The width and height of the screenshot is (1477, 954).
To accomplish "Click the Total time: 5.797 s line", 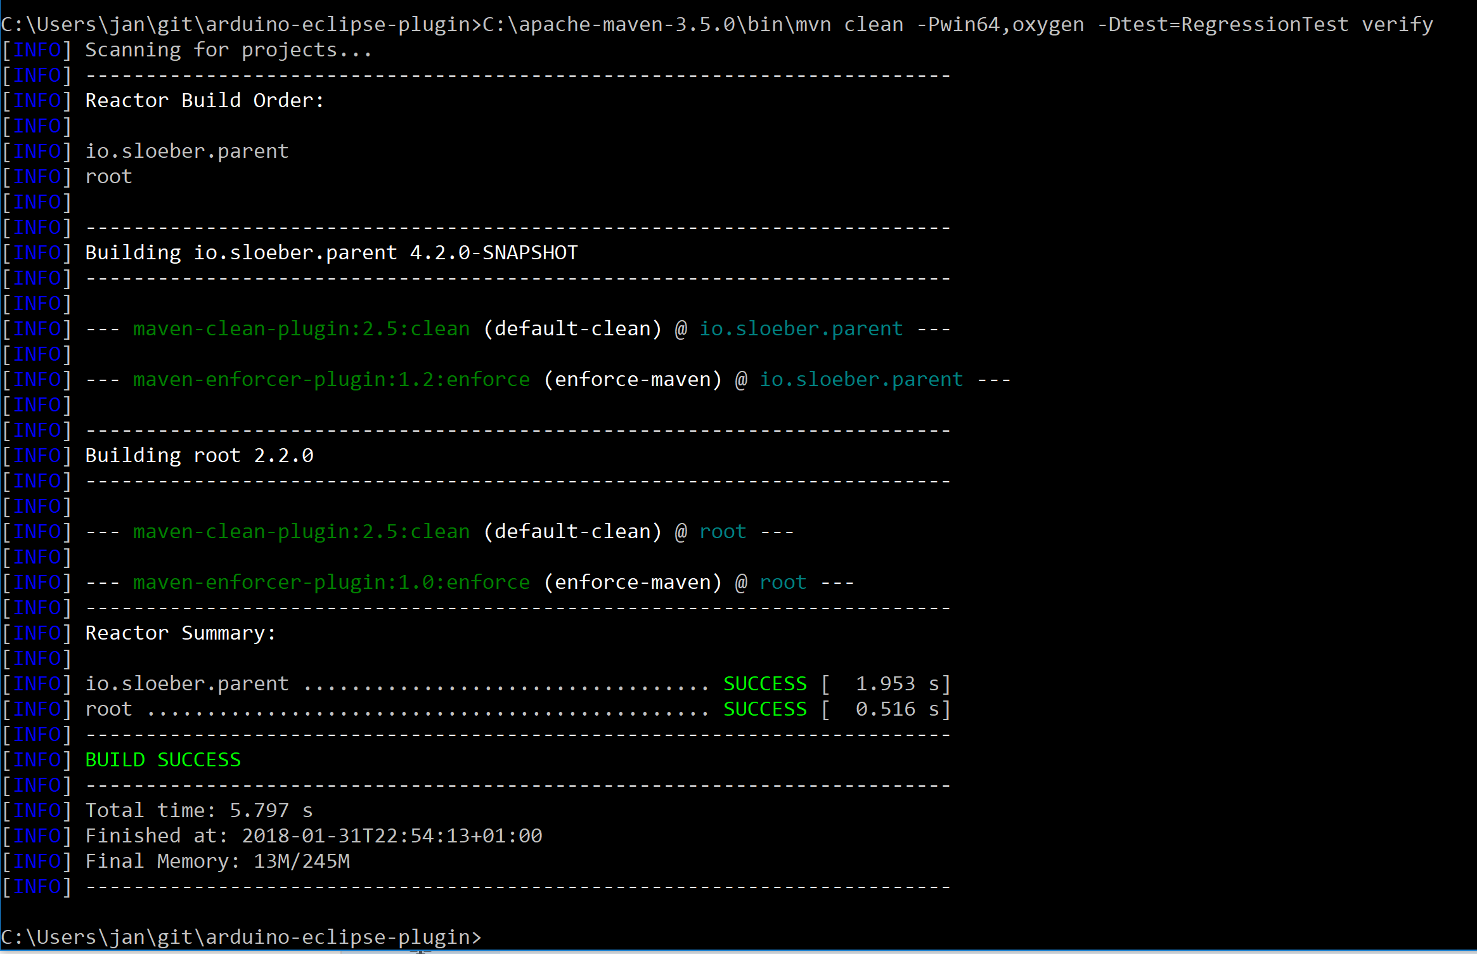I will pos(198,810).
